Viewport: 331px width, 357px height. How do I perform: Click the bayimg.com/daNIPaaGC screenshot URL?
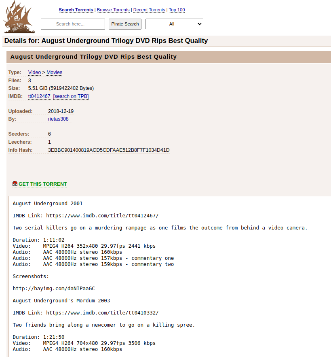54,289
